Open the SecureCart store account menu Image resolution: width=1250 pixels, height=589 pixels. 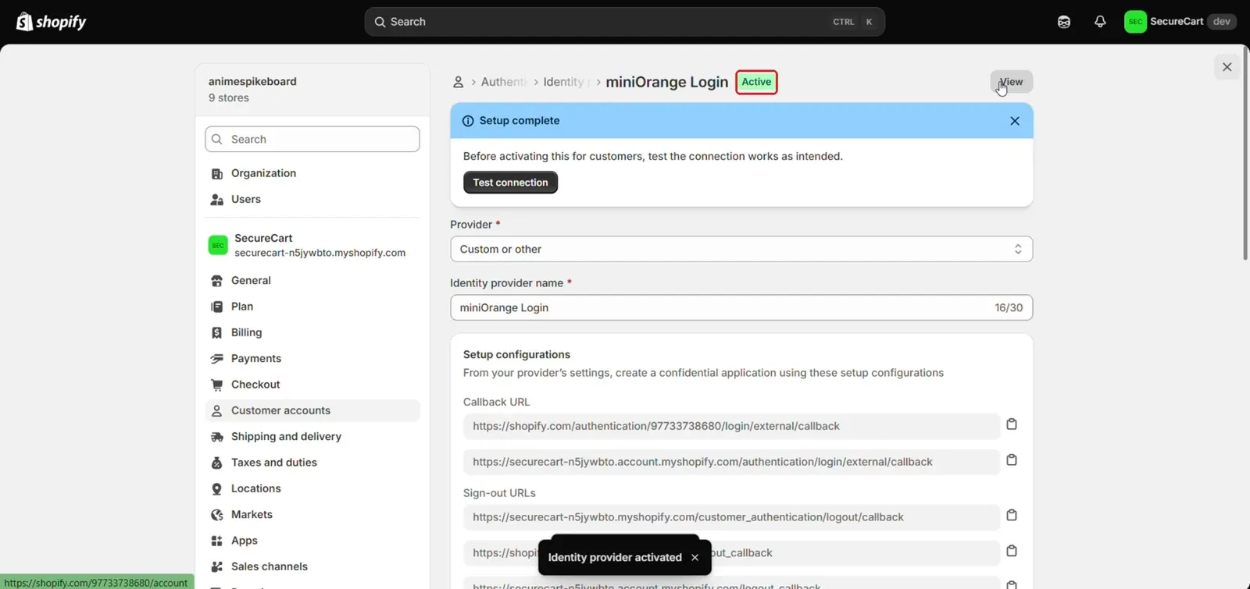[x=1180, y=22]
